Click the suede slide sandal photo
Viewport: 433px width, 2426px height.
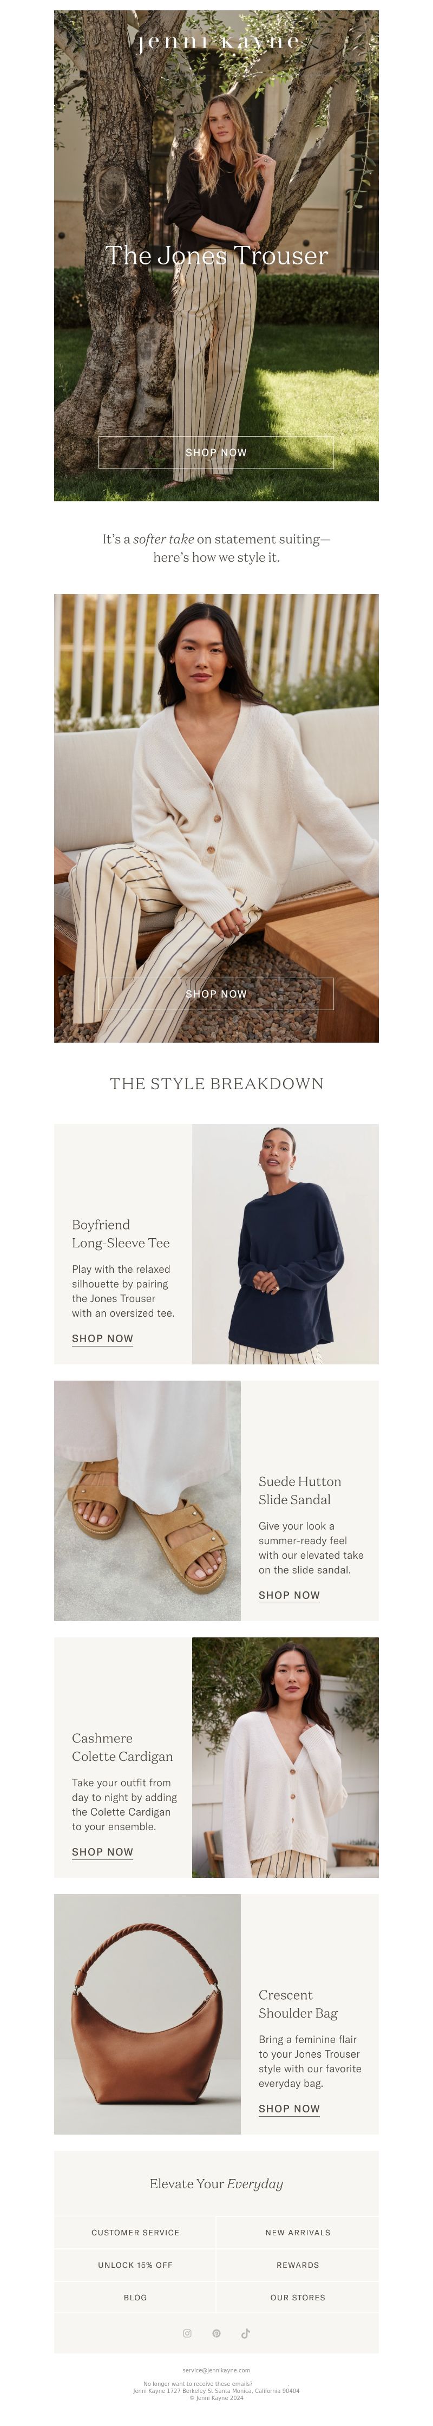tap(148, 1500)
